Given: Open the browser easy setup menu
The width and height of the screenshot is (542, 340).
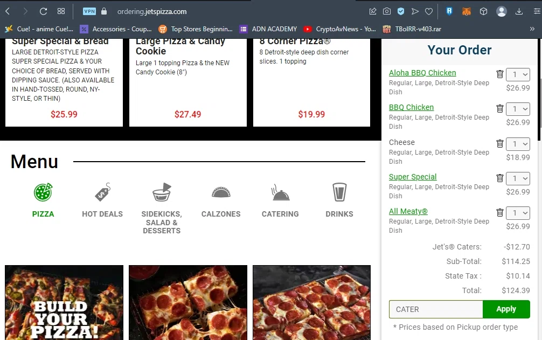Looking at the screenshot, I should (536, 11).
